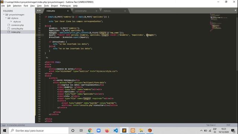The width and height of the screenshot is (238, 134).
Task: Close the conexion.php tab
Action: click(x=96, y=11)
